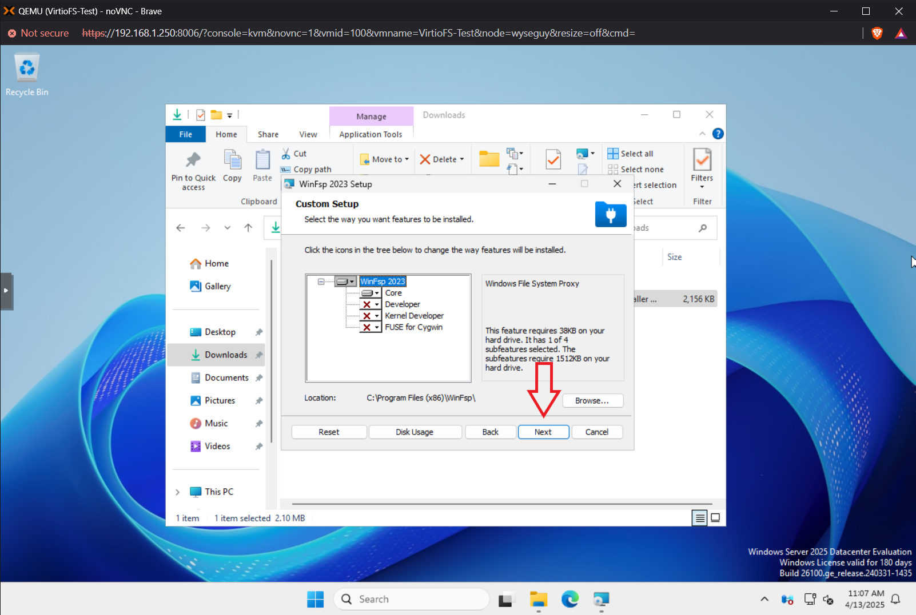Click Back in WinFsp Setup
Image resolution: width=916 pixels, height=615 pixels.
pyautogui.click(x=490, y=432)
